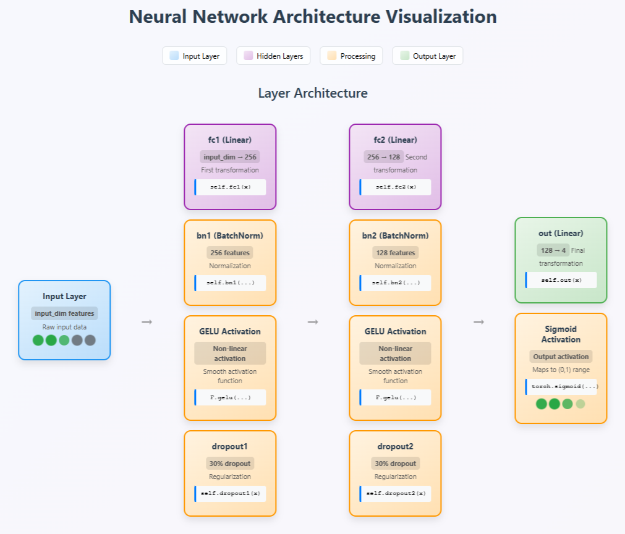Click Raw input data text

pyautogui.click(x=64, y=327)
